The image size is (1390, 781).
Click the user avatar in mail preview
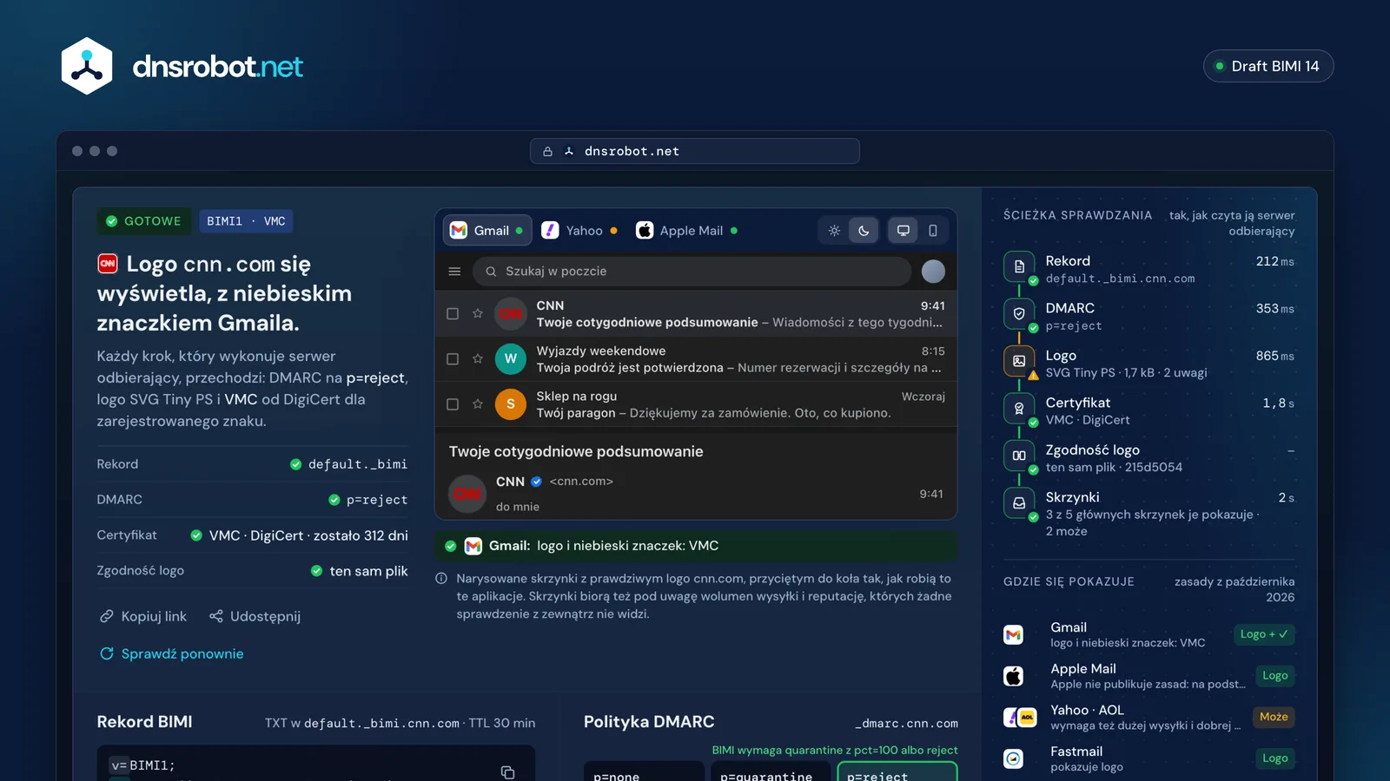point(933,272)
